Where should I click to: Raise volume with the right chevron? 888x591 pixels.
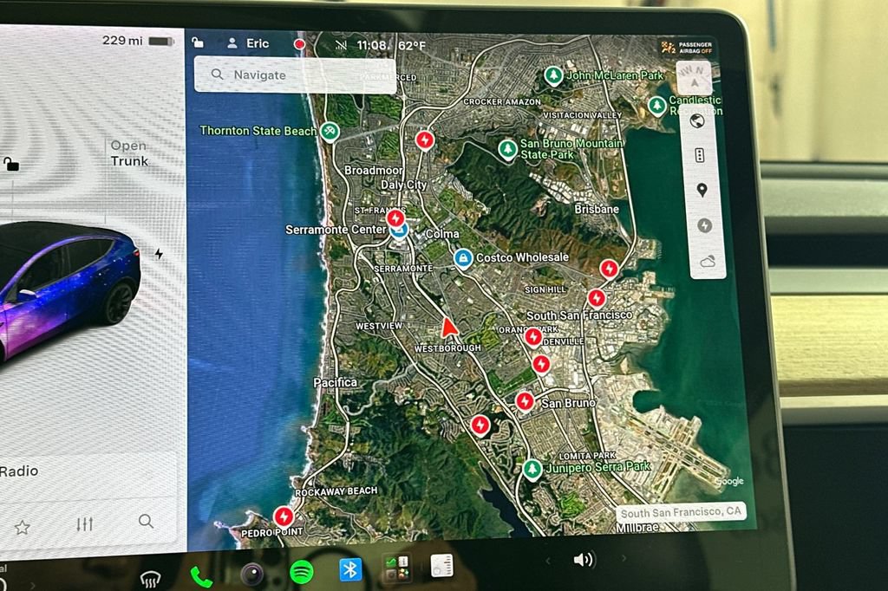click(x=624, y=558)
